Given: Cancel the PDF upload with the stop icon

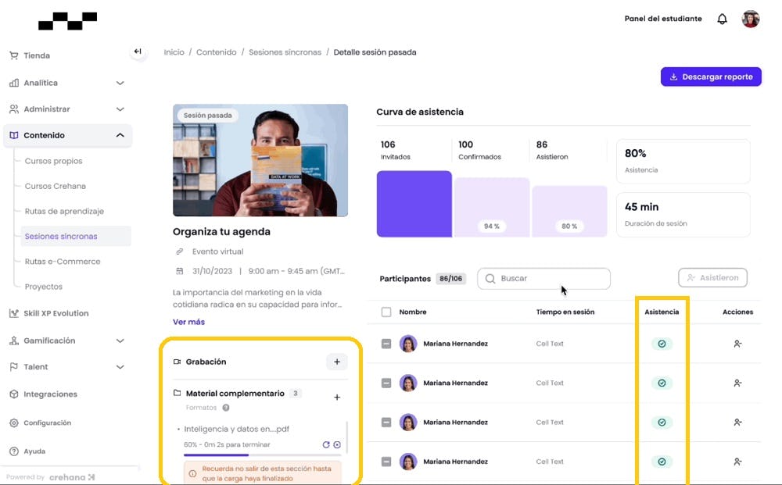Looking at the screenshot, I should pos(336,444).
